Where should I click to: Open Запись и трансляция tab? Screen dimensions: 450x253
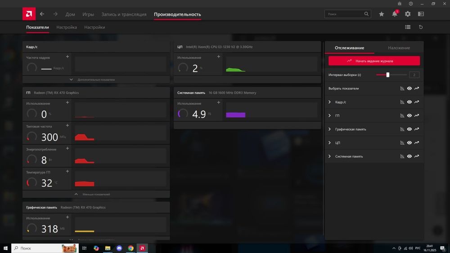tap(124, 14)
